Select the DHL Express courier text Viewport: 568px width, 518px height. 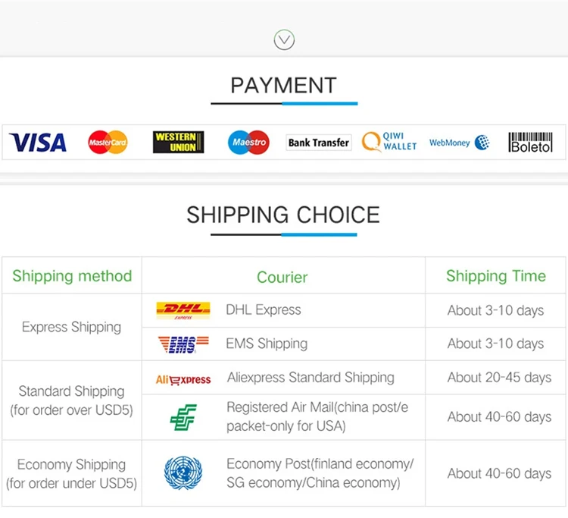pyautogui.click(x=263, y=309)
